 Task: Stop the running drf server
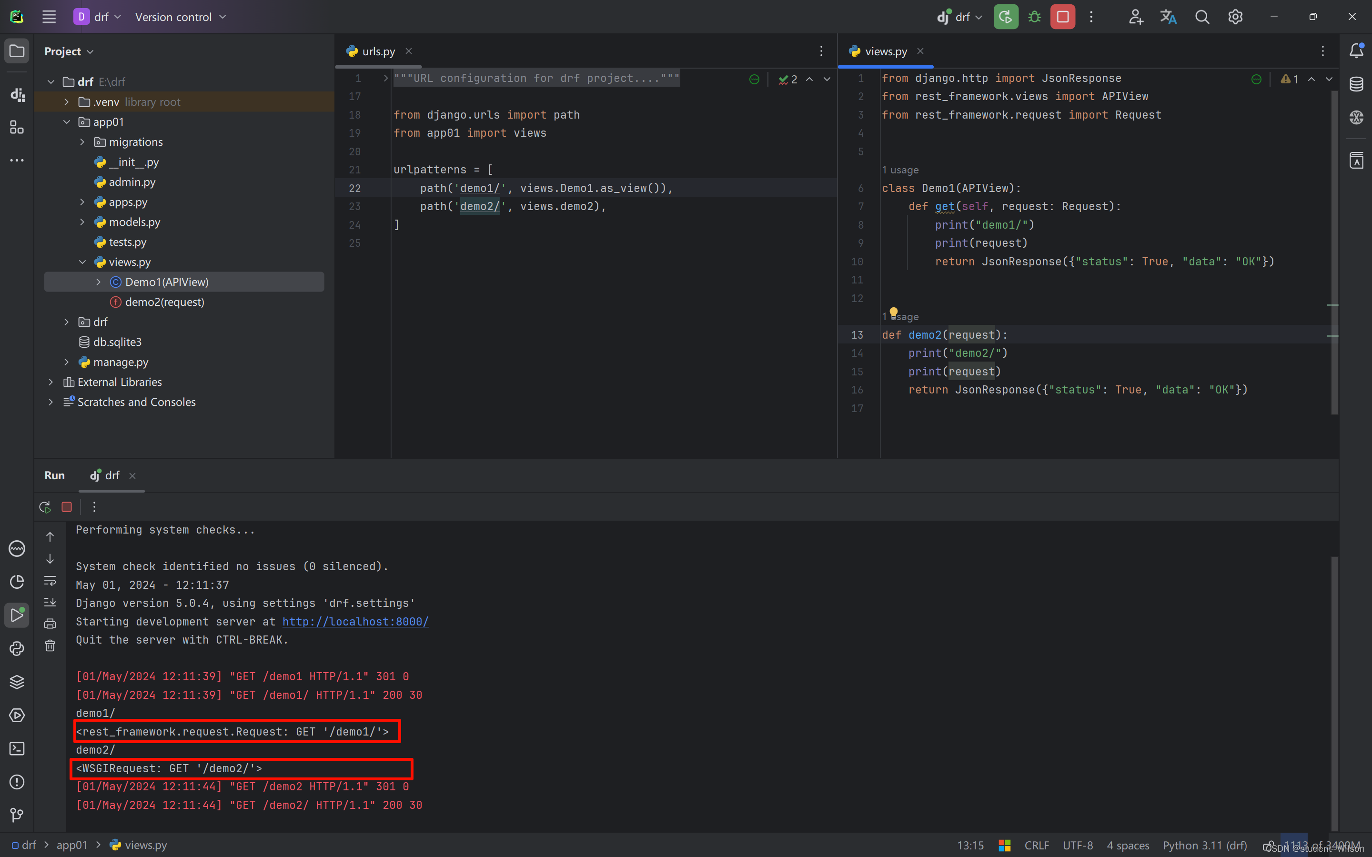tap(1062, 17)
